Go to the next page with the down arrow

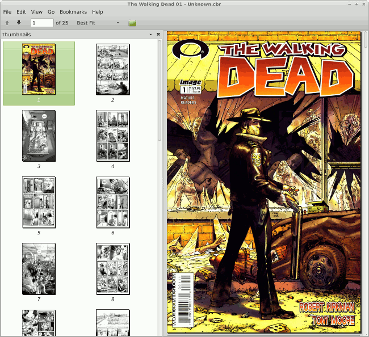pyautogui.click(x=19, y=23)
